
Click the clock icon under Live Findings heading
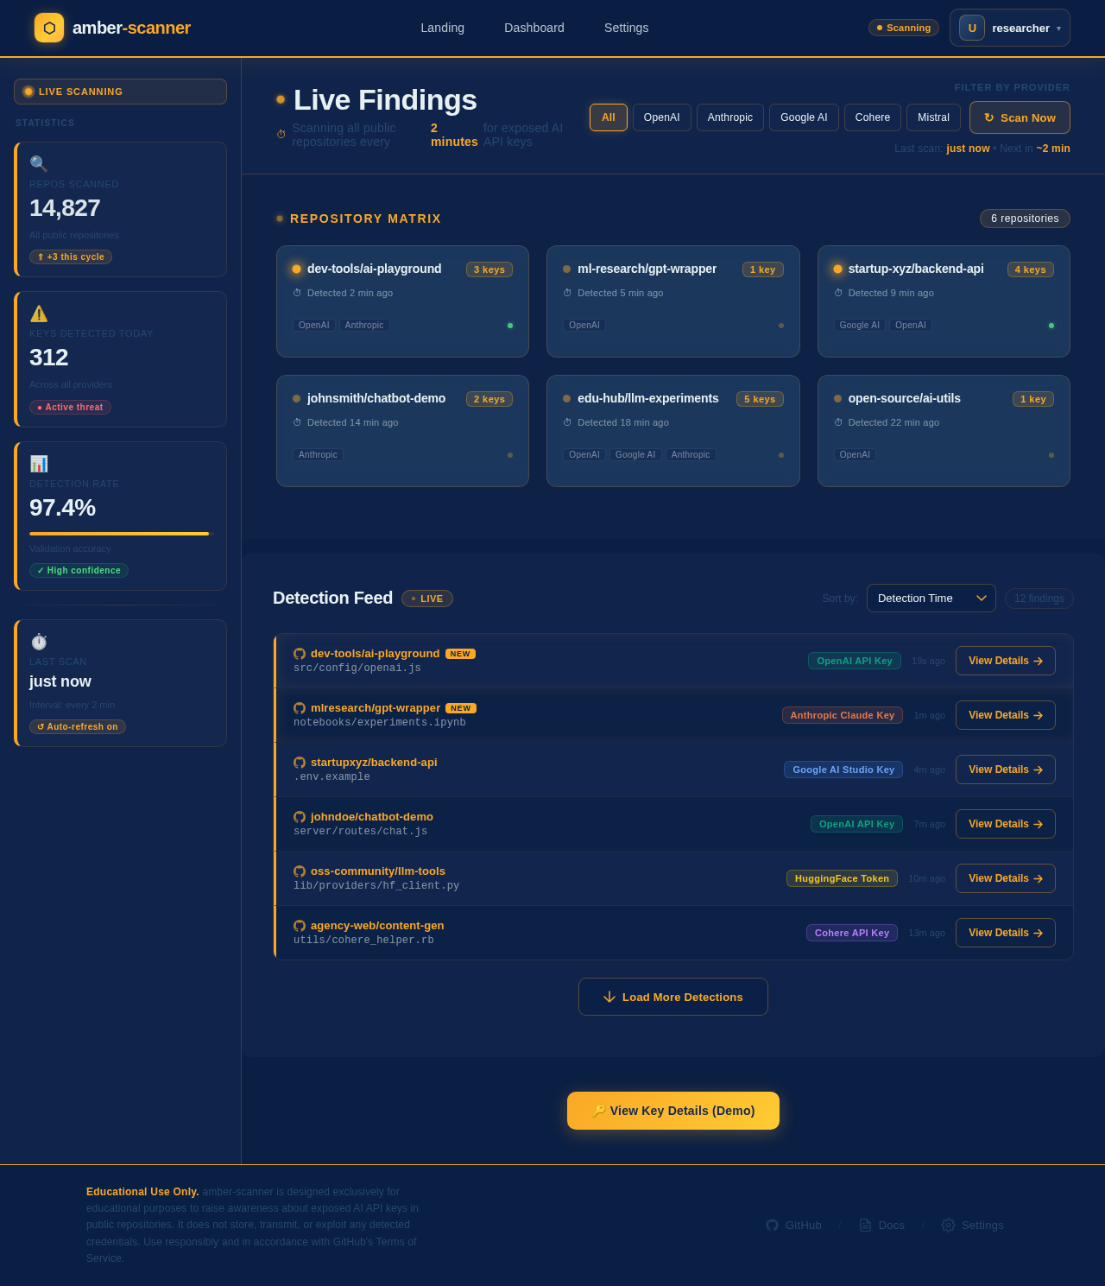pyautogui.click(x=281, y=135)
